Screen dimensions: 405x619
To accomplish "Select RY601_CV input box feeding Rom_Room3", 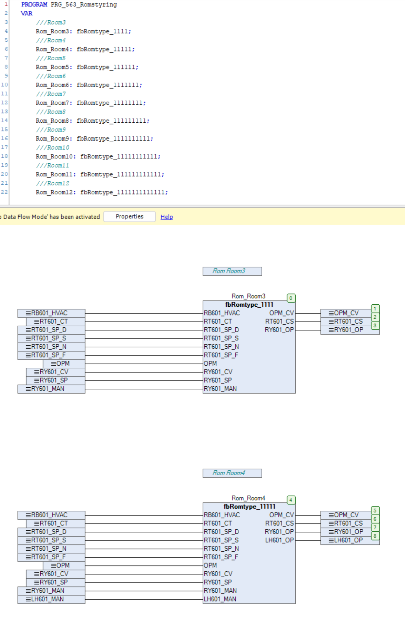I will coord(55,372).
